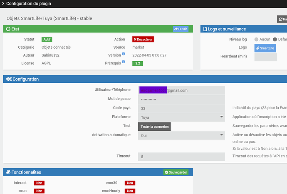287x194 pixels.
Task: Collapse the Configuration du plugin header arrow
Action: tap(3, 4)
